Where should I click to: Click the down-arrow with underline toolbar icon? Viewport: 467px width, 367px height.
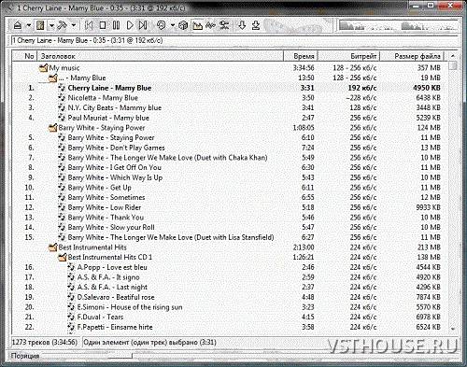click(x=256, y=25)
